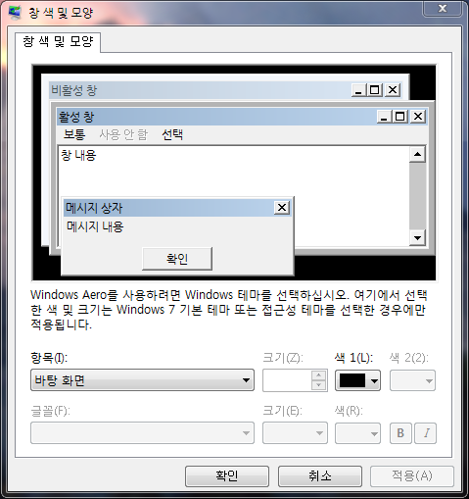Viewport: 469px width, 499px height.
Task: Click preview scrollbar up arrow
Action: [x=417, y=154]
